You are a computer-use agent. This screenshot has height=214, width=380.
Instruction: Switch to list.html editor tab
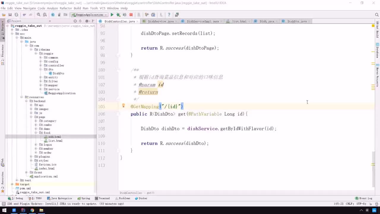click(239, 21)
